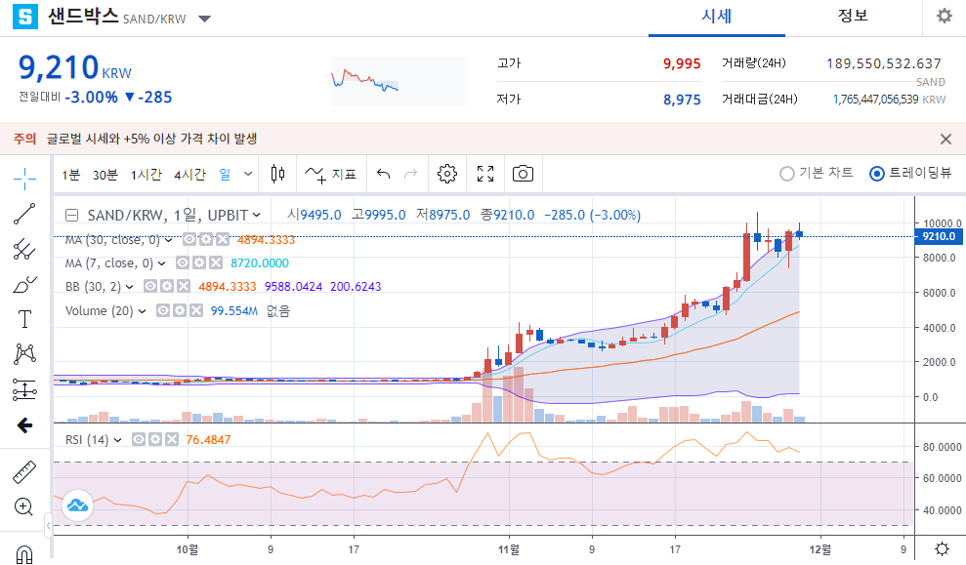Select the ruler measure tool

(x=24, y=472)
